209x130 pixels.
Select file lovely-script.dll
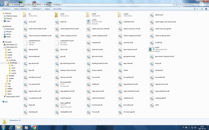[x=97, y=70]
